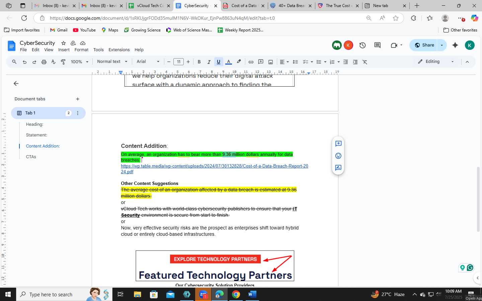This screenshot has height=301, width=482.
Task: Insert an image from the toolbar
Action: pyautogui.click(x=270, y=62)
